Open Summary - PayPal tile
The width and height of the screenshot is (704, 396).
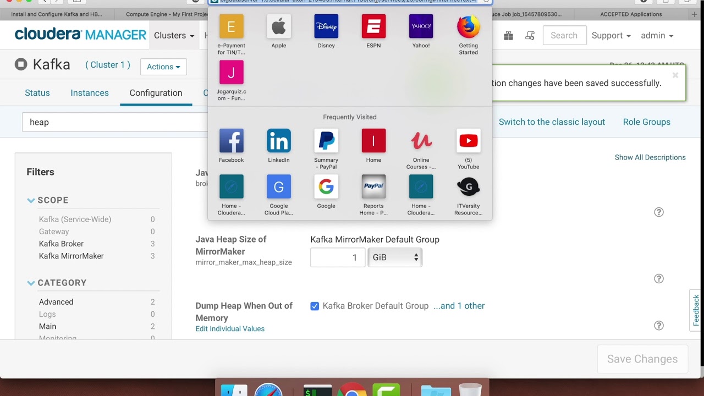coord(326,141)
